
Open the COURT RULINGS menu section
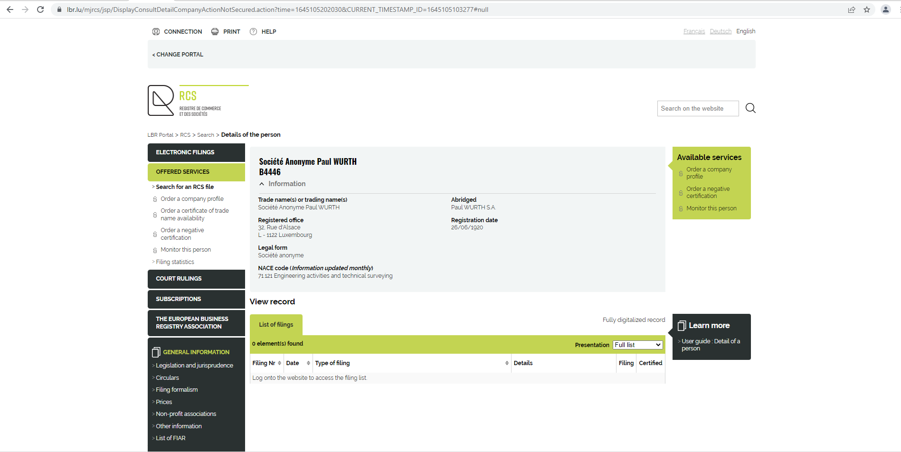point(196,279)
